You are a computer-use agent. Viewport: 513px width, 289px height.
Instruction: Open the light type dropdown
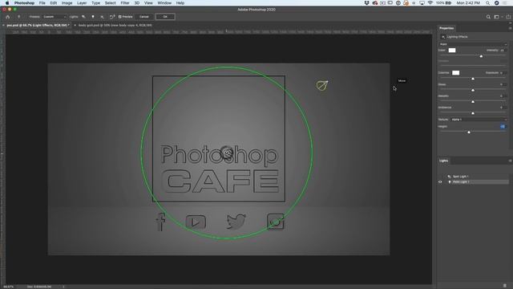(x=473, y=44)
